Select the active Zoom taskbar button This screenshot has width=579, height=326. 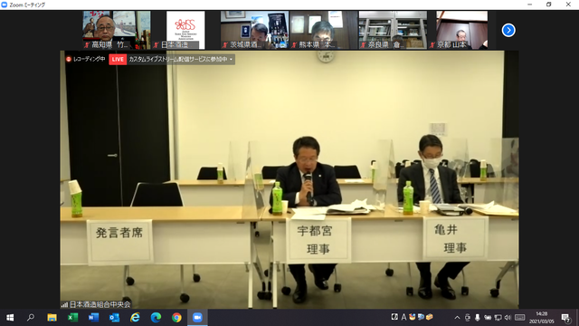(197, 318)
